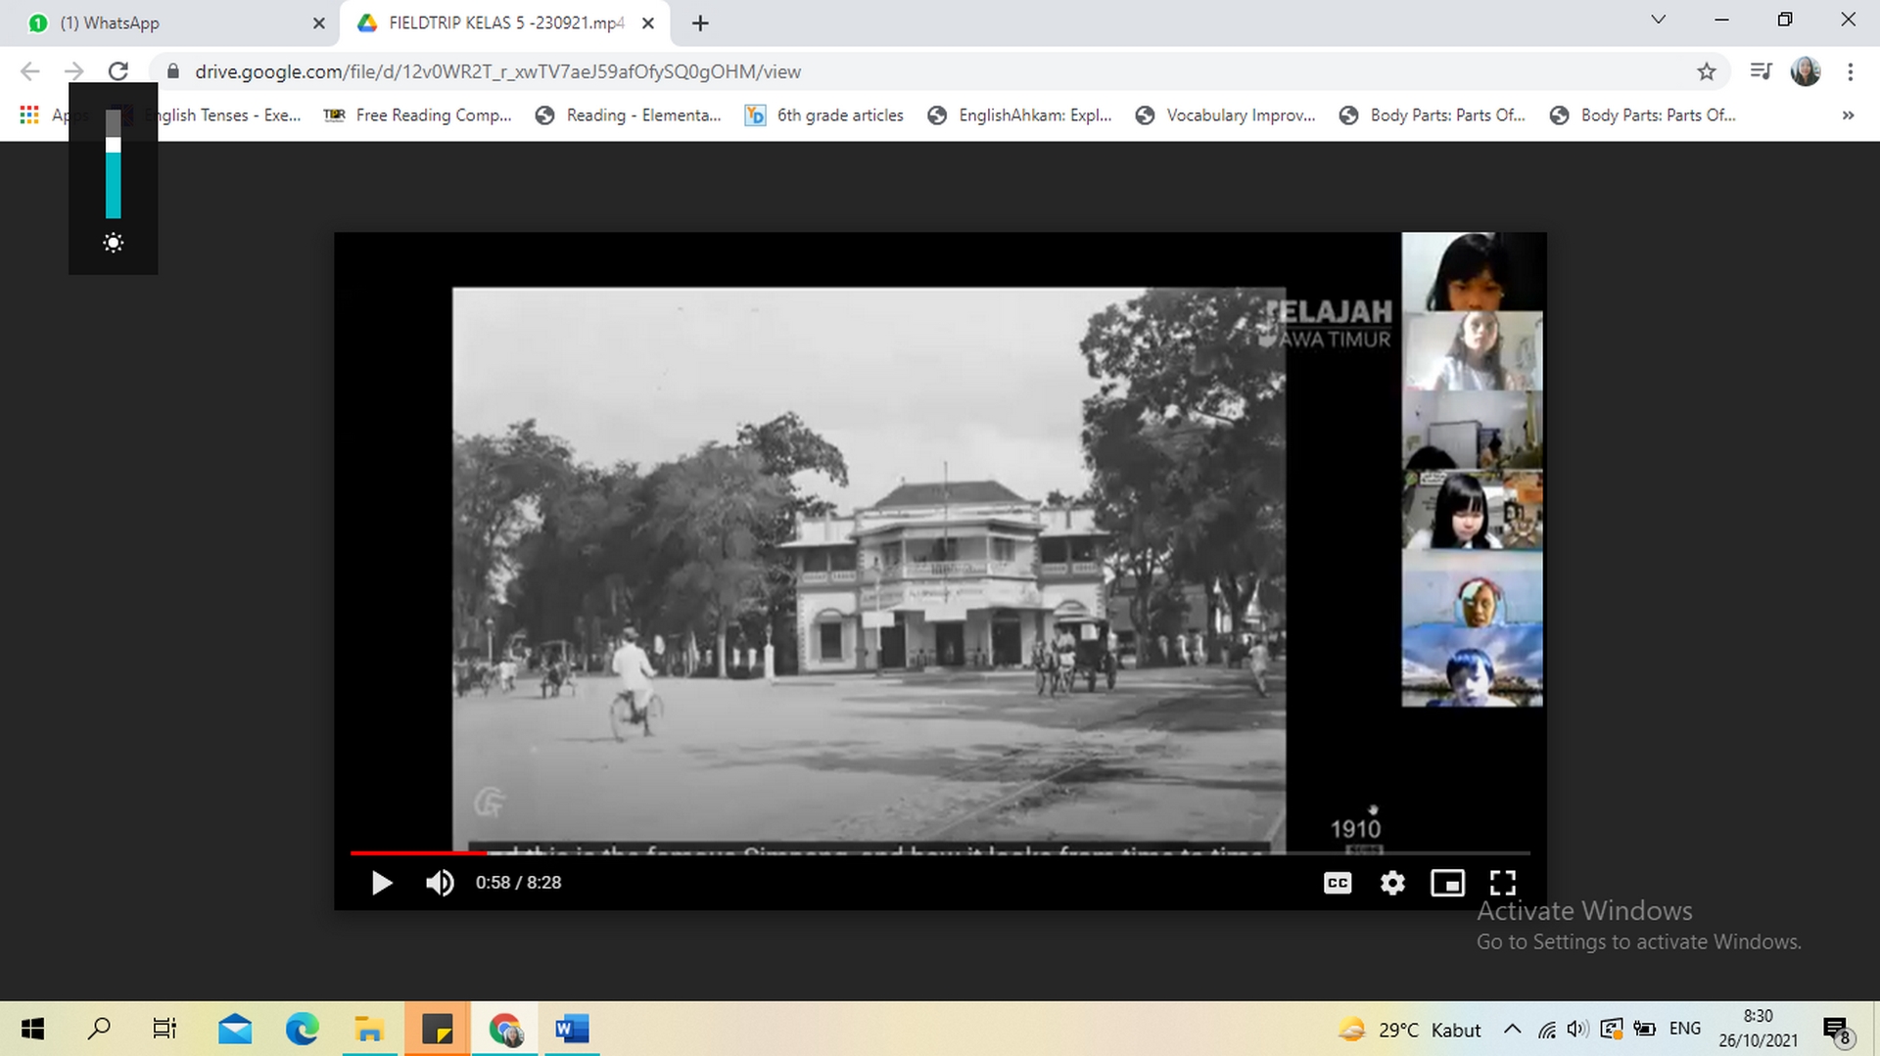Viewport: 1880px width, 1056px height.
Task: Open the Windows Start menu
Action: (32, 1029)
